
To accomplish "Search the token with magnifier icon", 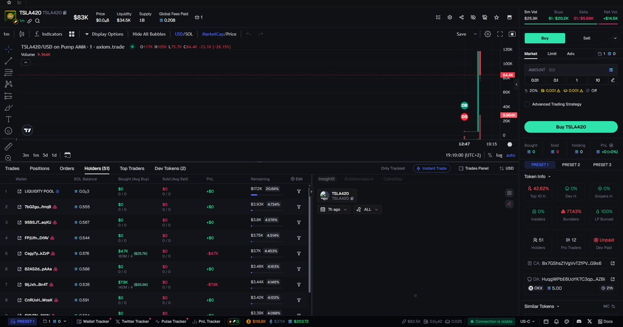I will (37, 21).
